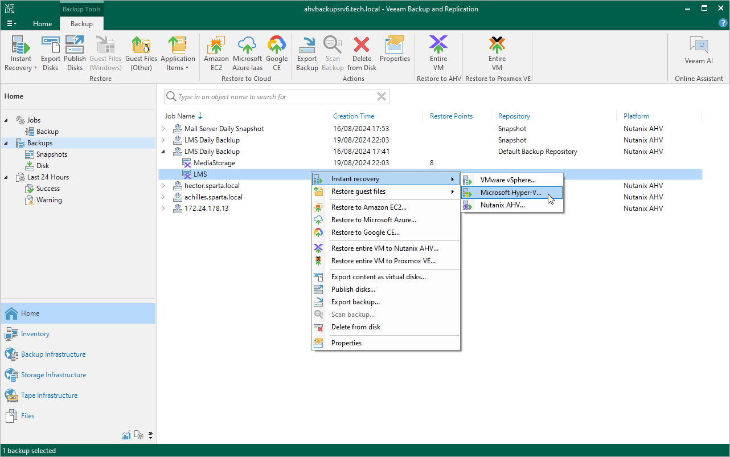730x457 pixels.
Task: Collapse the Last 24 Hours tree node
Action: click(x=6, y=177)
